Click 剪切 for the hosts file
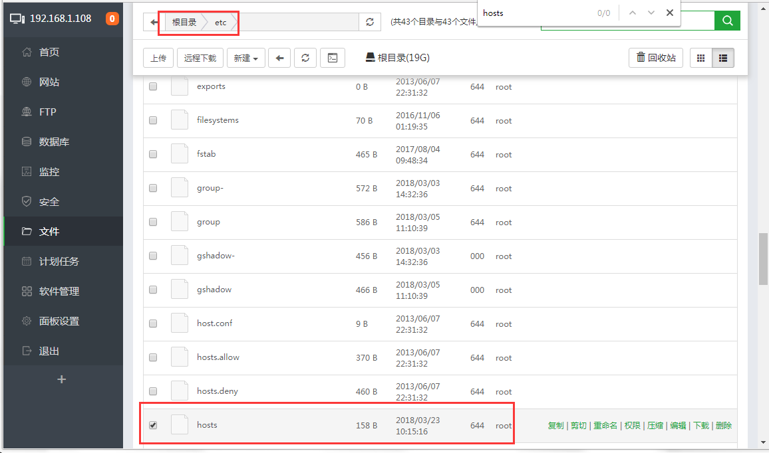769x453 pixels. click(x=579, y=426)
